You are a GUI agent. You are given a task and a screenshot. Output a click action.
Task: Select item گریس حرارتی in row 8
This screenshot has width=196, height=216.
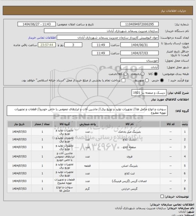pyautogui.click(x=129, y=189)
